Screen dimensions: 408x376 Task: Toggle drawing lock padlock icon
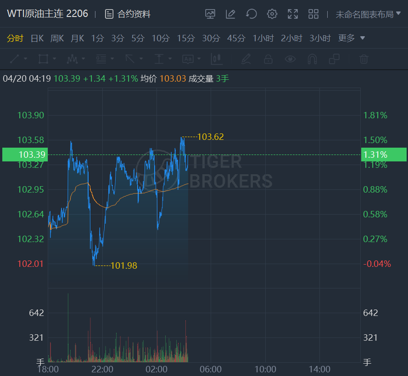(x=268, y=59)
